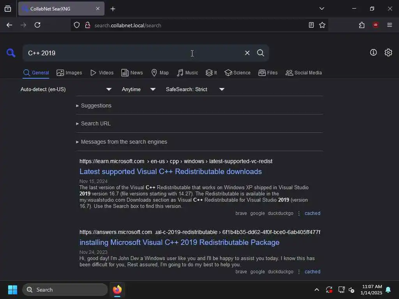Open the SafeSearch: Strict dropdown

[x=195, y=89]
